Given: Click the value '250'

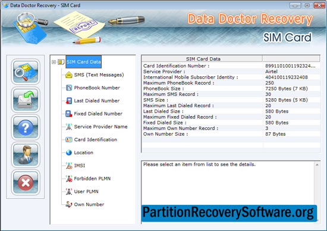Looking at the screenshot, I should click(269, 83).
